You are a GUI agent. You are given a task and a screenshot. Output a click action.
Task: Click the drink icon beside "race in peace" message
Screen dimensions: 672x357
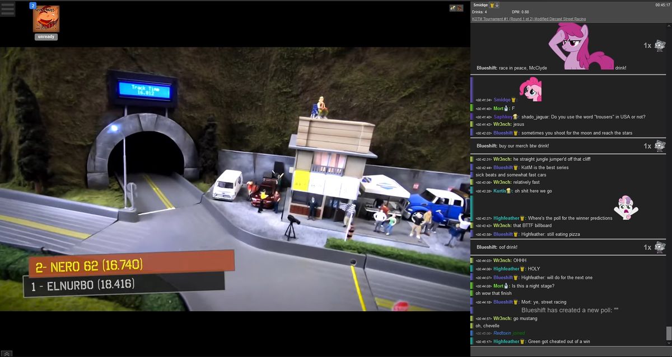(x=660, y=45)
